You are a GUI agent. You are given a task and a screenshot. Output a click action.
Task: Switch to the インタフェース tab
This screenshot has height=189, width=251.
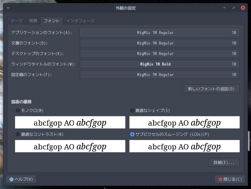(x=80, y=21)
